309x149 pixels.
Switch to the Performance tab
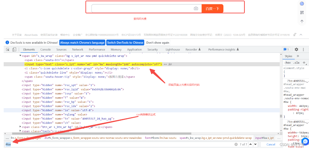[x=97, y=49]
